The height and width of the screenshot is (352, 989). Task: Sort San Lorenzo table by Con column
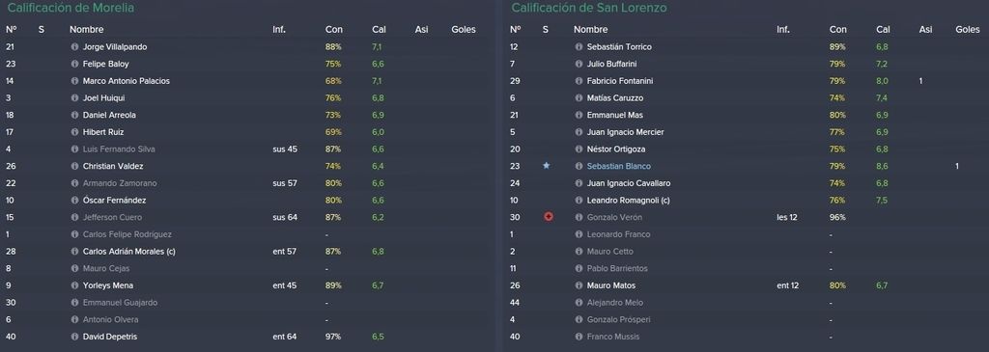coord(838,30)
